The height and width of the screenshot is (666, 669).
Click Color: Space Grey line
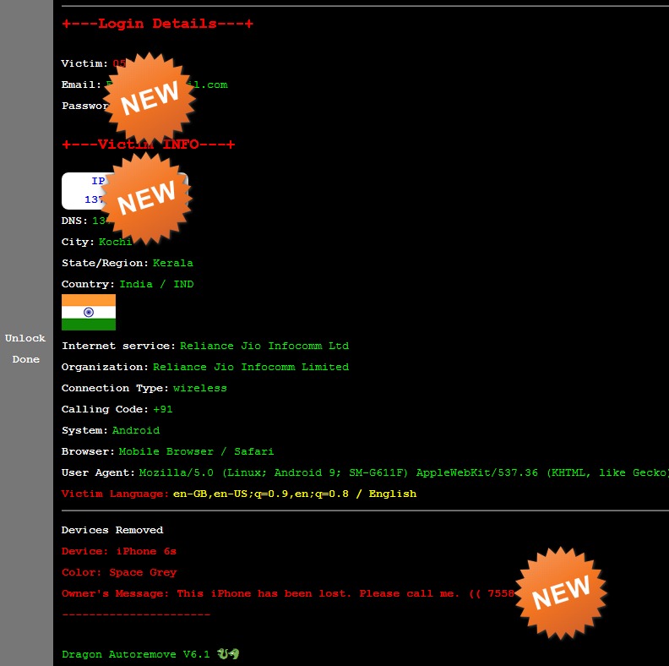(118, 572)
